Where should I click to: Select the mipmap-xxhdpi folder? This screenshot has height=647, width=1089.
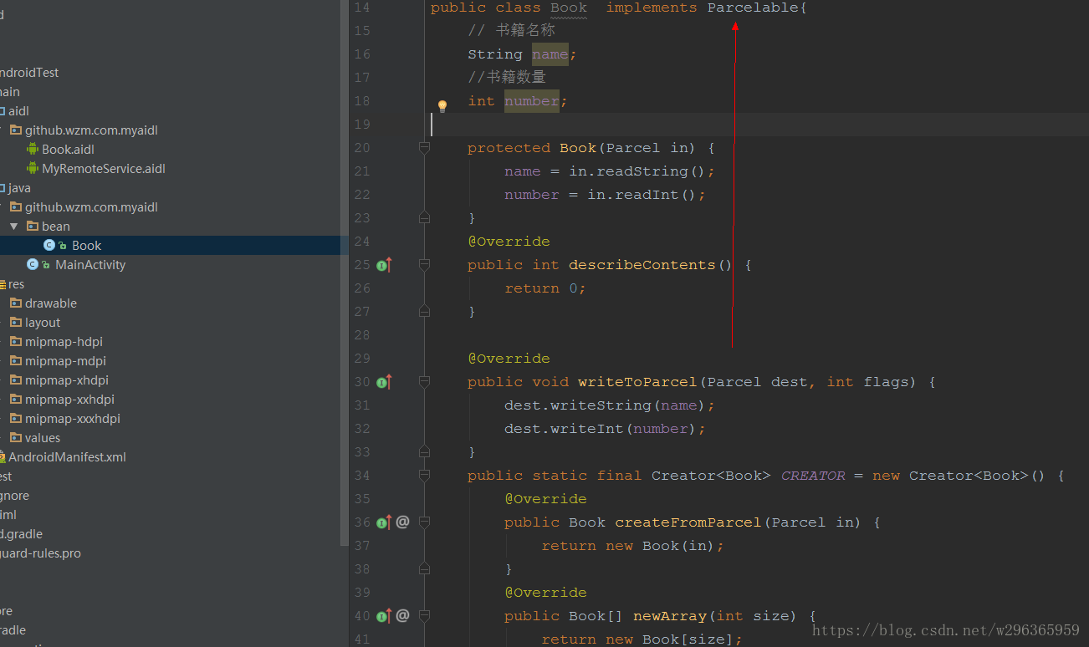[69, 400]
